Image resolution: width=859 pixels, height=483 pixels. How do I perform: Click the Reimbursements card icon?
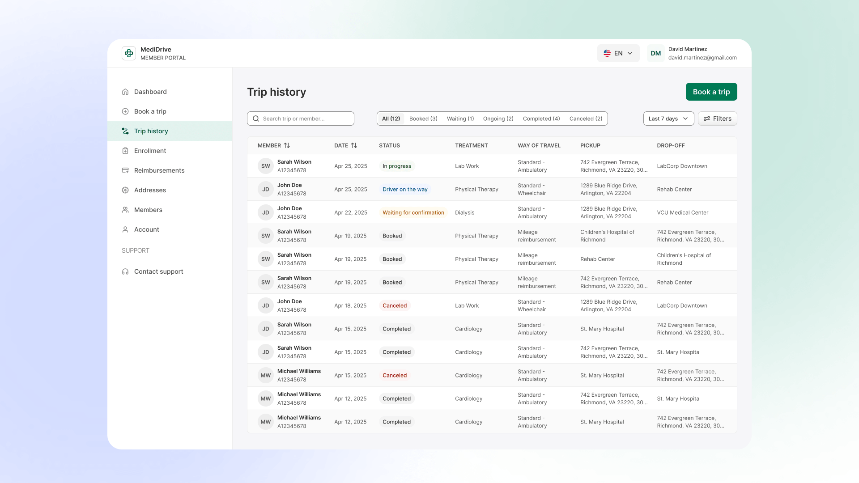125,170
